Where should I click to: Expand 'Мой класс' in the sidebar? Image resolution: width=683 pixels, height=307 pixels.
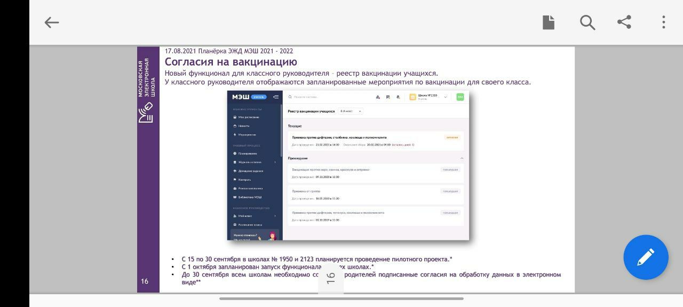point(255,216)
